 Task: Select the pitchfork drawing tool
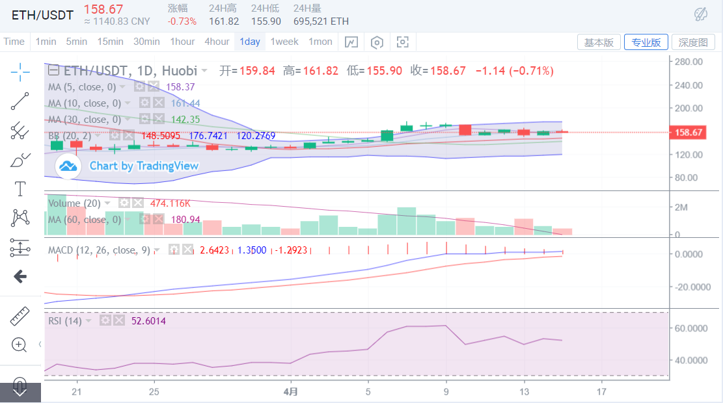click(20, 131)
